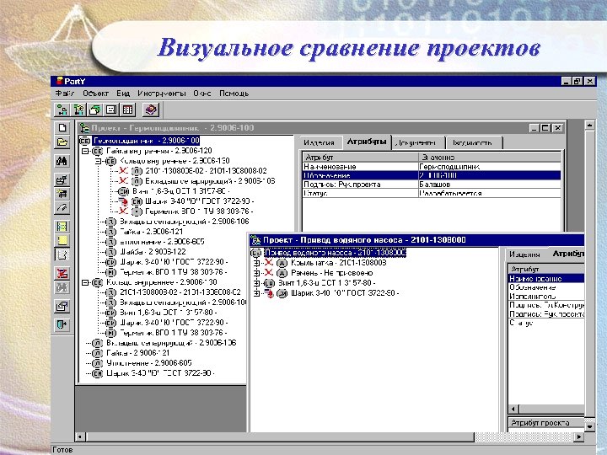Click the Значение column header
607x455 pixels.
point(490,158)
